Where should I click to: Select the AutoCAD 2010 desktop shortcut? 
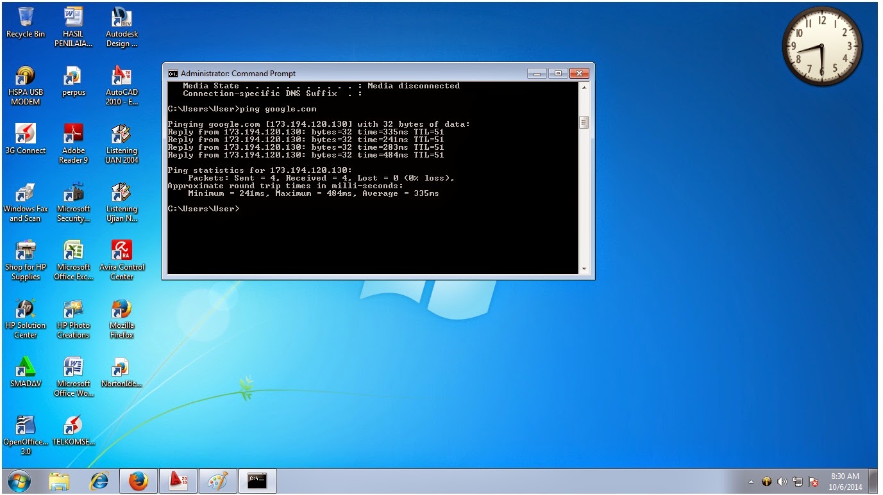tap(121, 86)
